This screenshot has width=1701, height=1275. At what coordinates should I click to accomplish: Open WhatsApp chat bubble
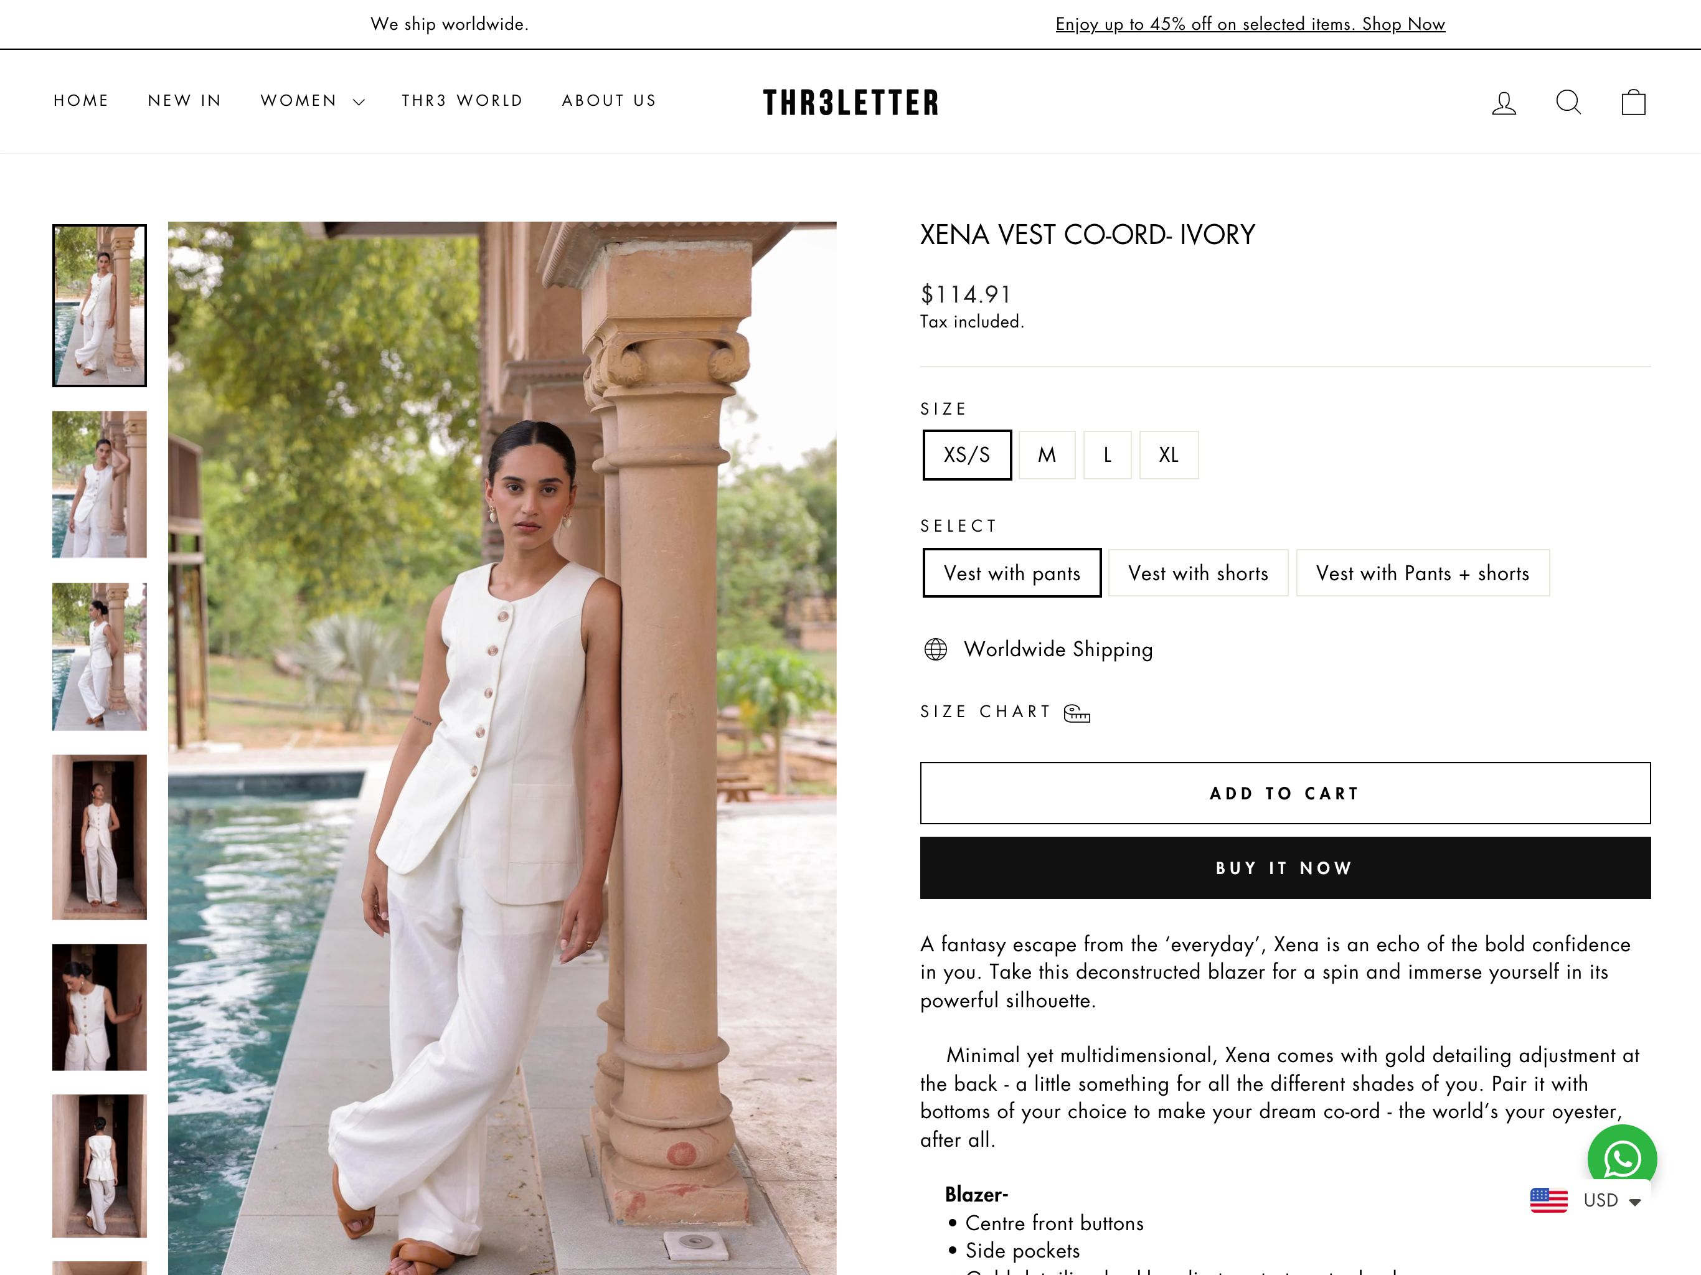[x=1622, y=1158]
